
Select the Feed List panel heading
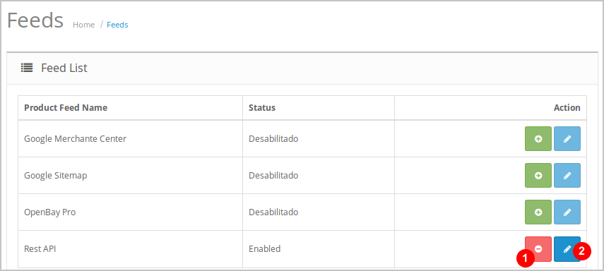pos(64,68)
